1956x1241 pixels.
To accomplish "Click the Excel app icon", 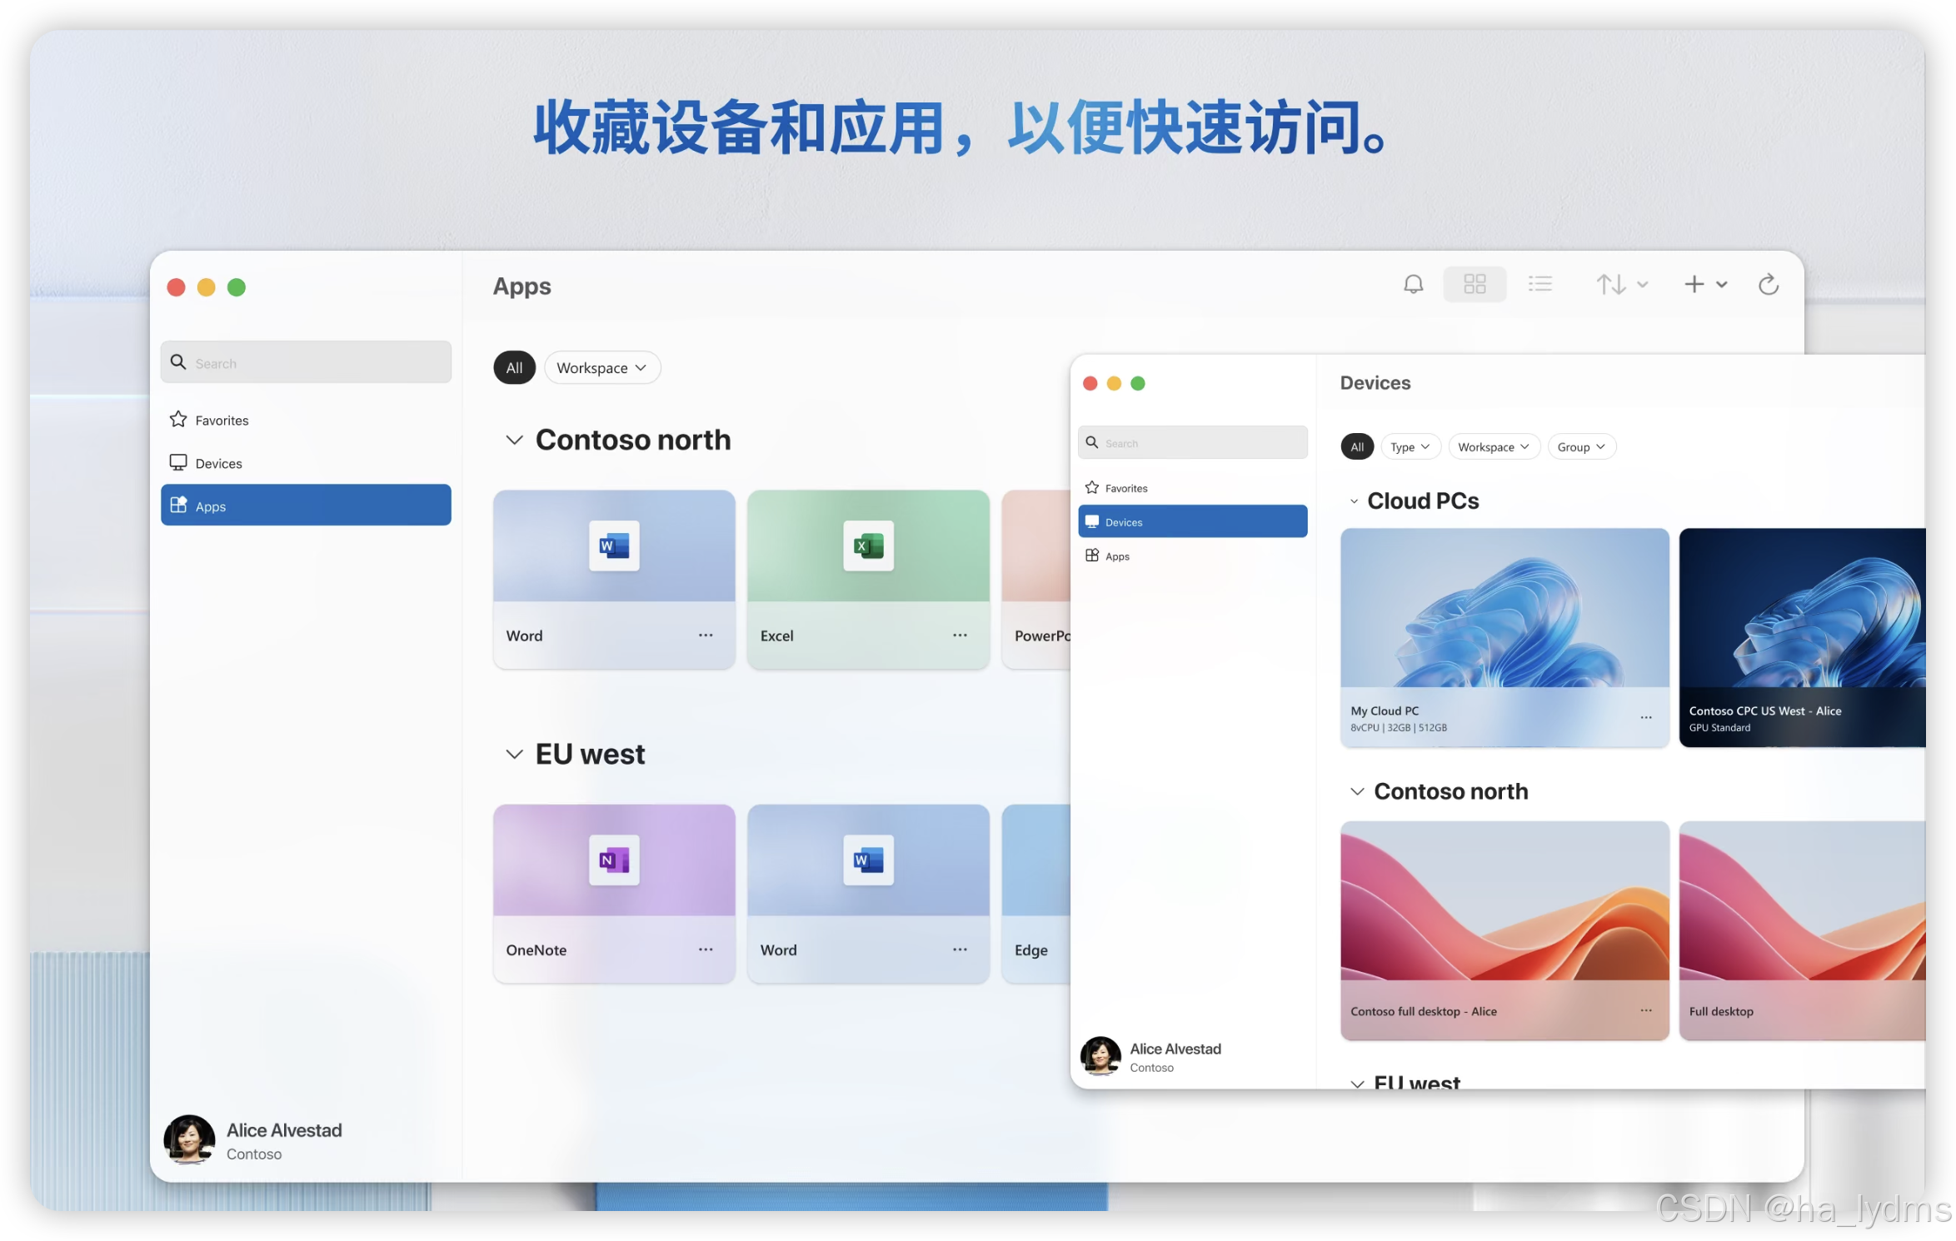I will click(x=868, y=546).
